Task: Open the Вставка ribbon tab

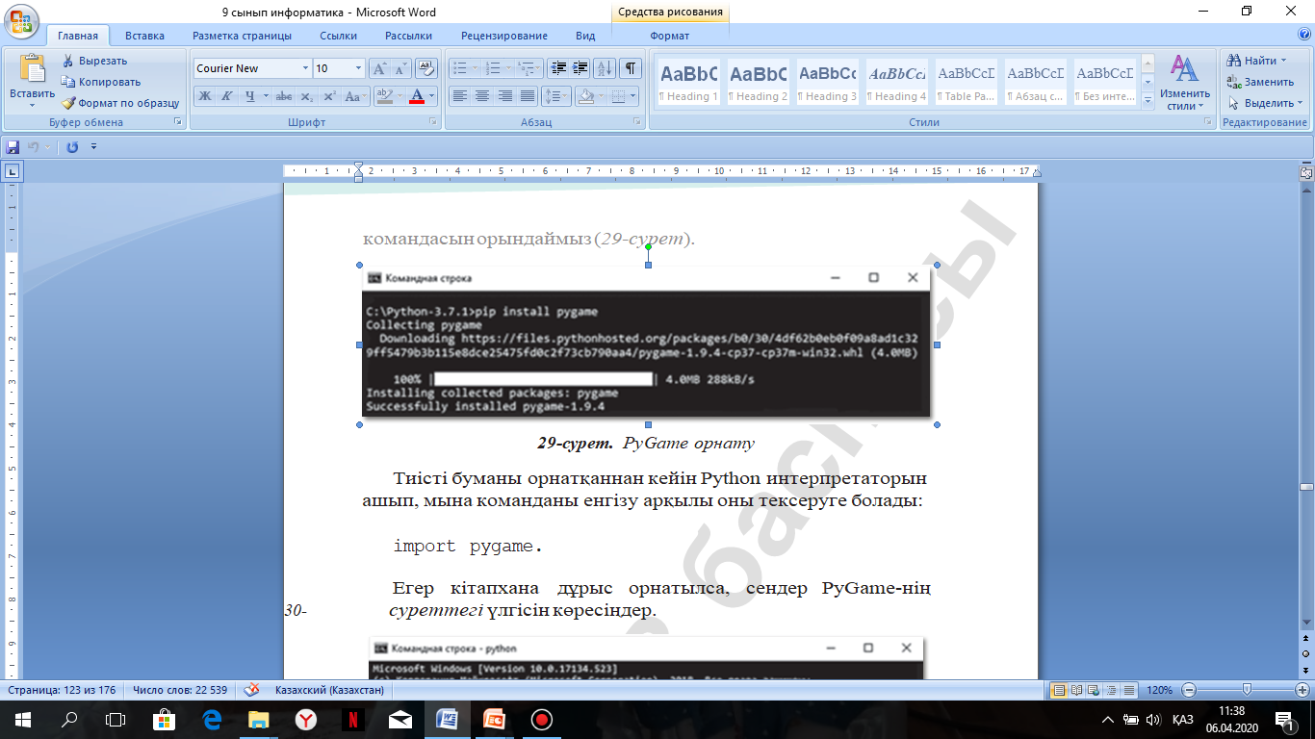Action: 144,36
